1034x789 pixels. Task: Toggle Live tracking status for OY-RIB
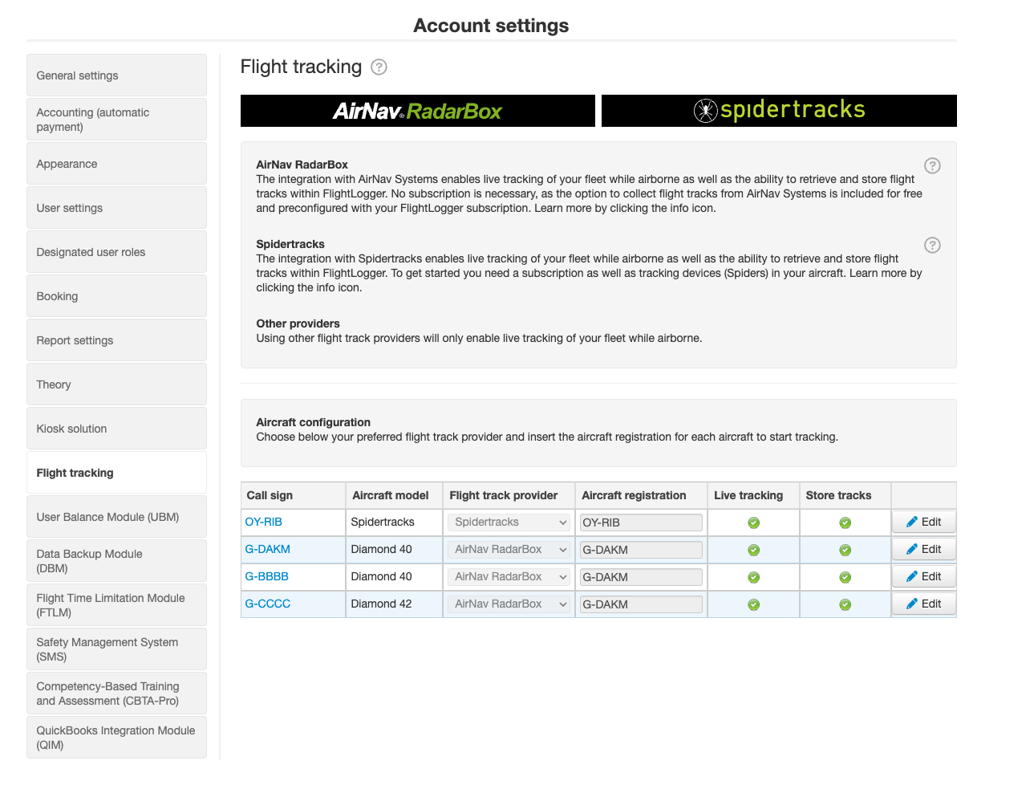pos(752,522)
